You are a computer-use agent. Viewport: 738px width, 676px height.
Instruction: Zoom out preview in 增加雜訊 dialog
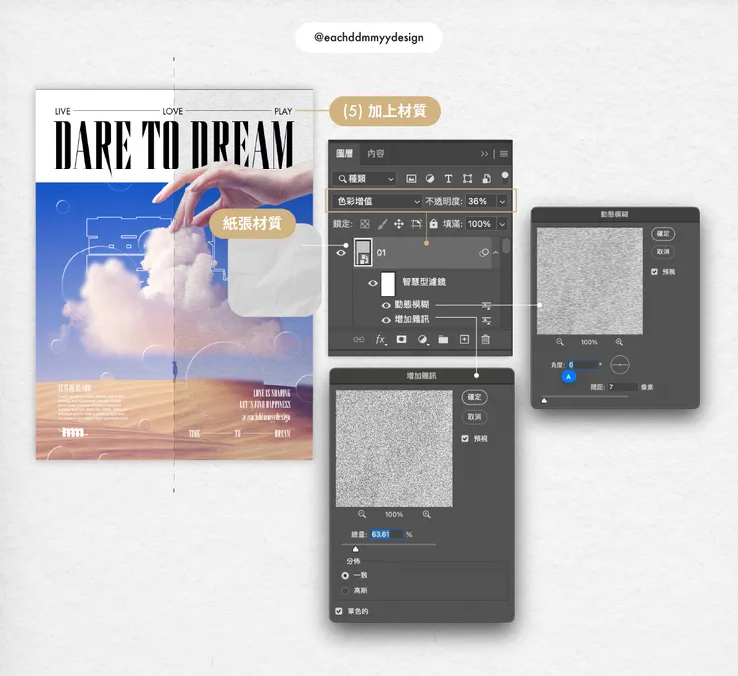pos(361,514)
